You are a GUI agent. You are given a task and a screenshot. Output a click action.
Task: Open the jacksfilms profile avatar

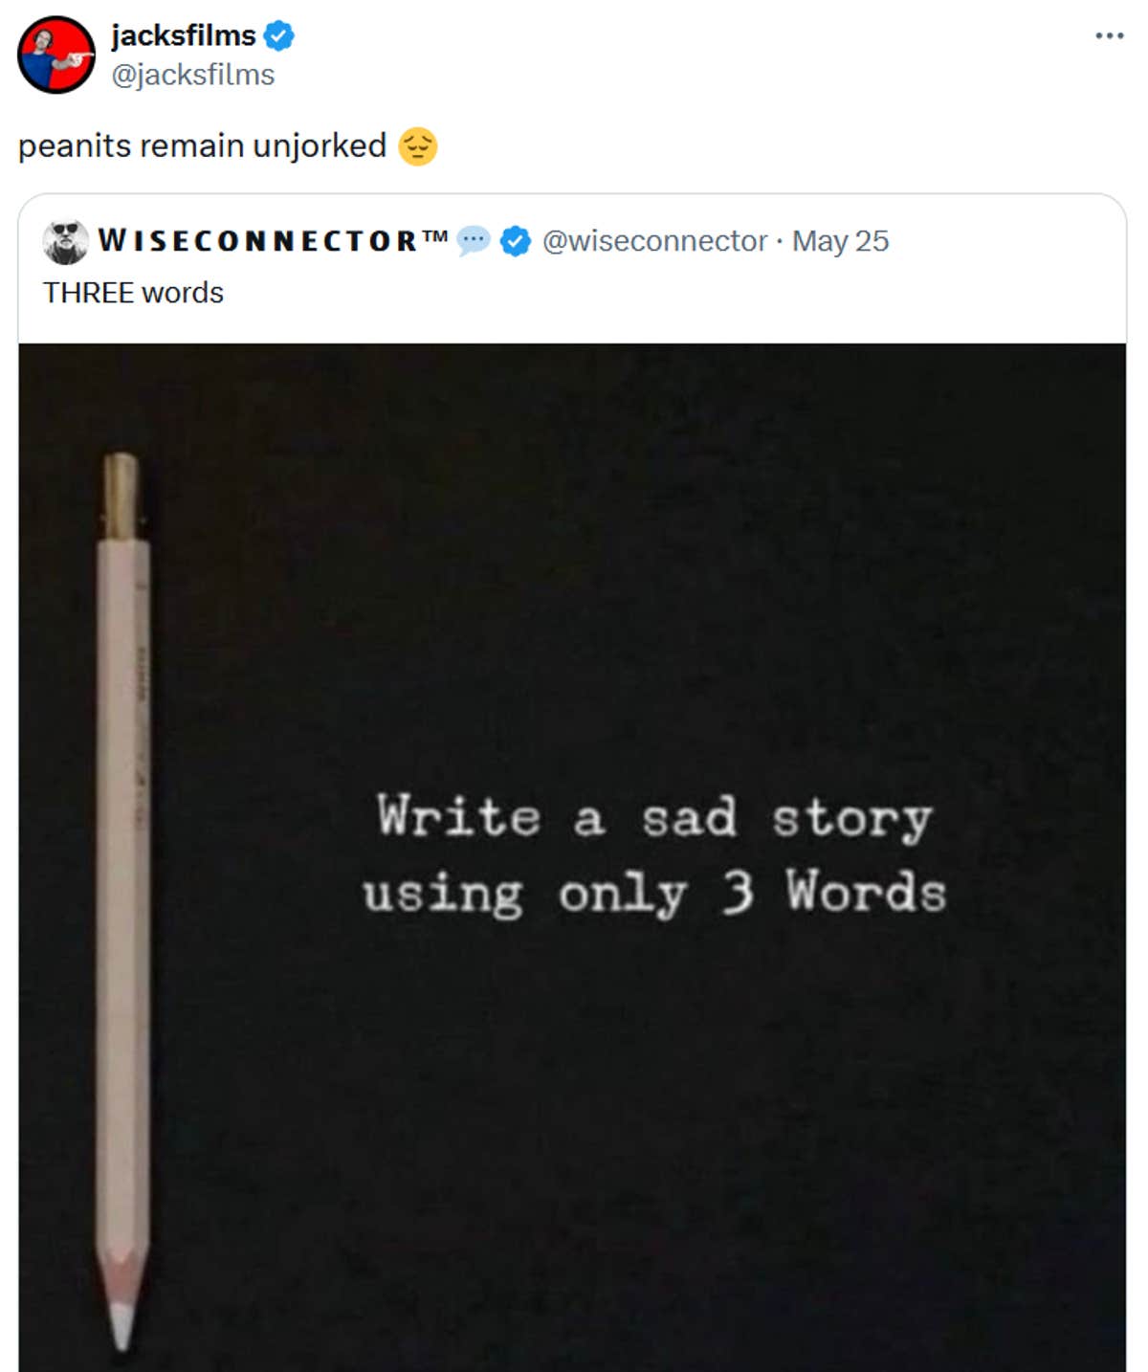coord(56,55)
